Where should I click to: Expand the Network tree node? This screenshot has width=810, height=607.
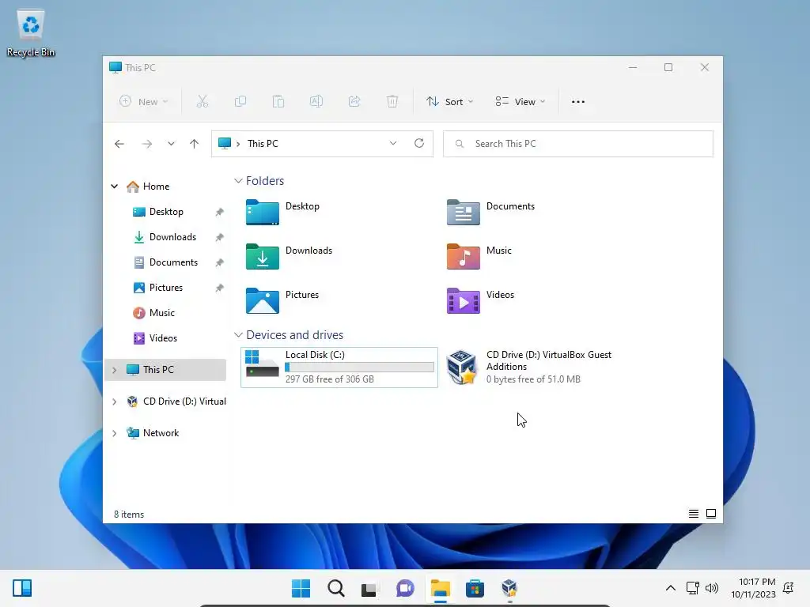[x=115, y=433]
